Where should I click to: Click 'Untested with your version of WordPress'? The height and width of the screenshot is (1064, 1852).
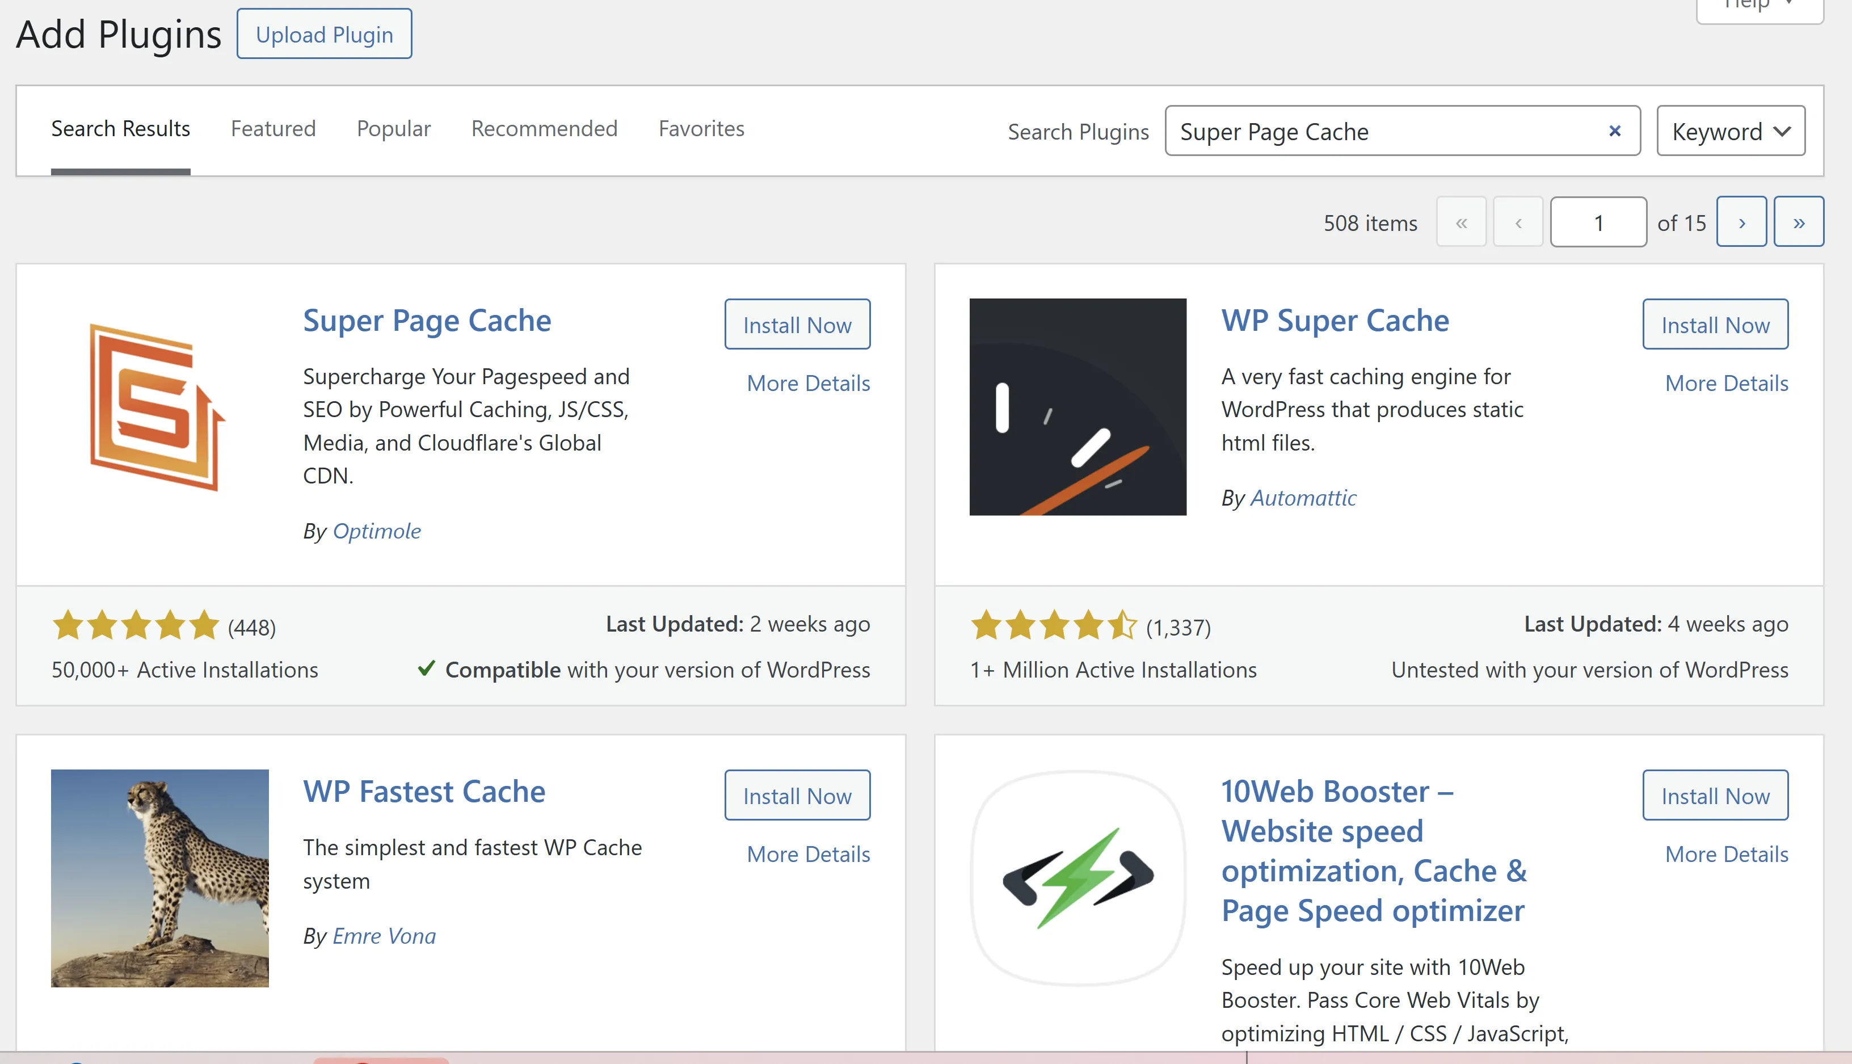[1590, 670]
